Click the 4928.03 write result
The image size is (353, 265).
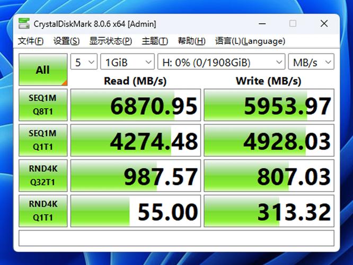[x=269, y=140]
